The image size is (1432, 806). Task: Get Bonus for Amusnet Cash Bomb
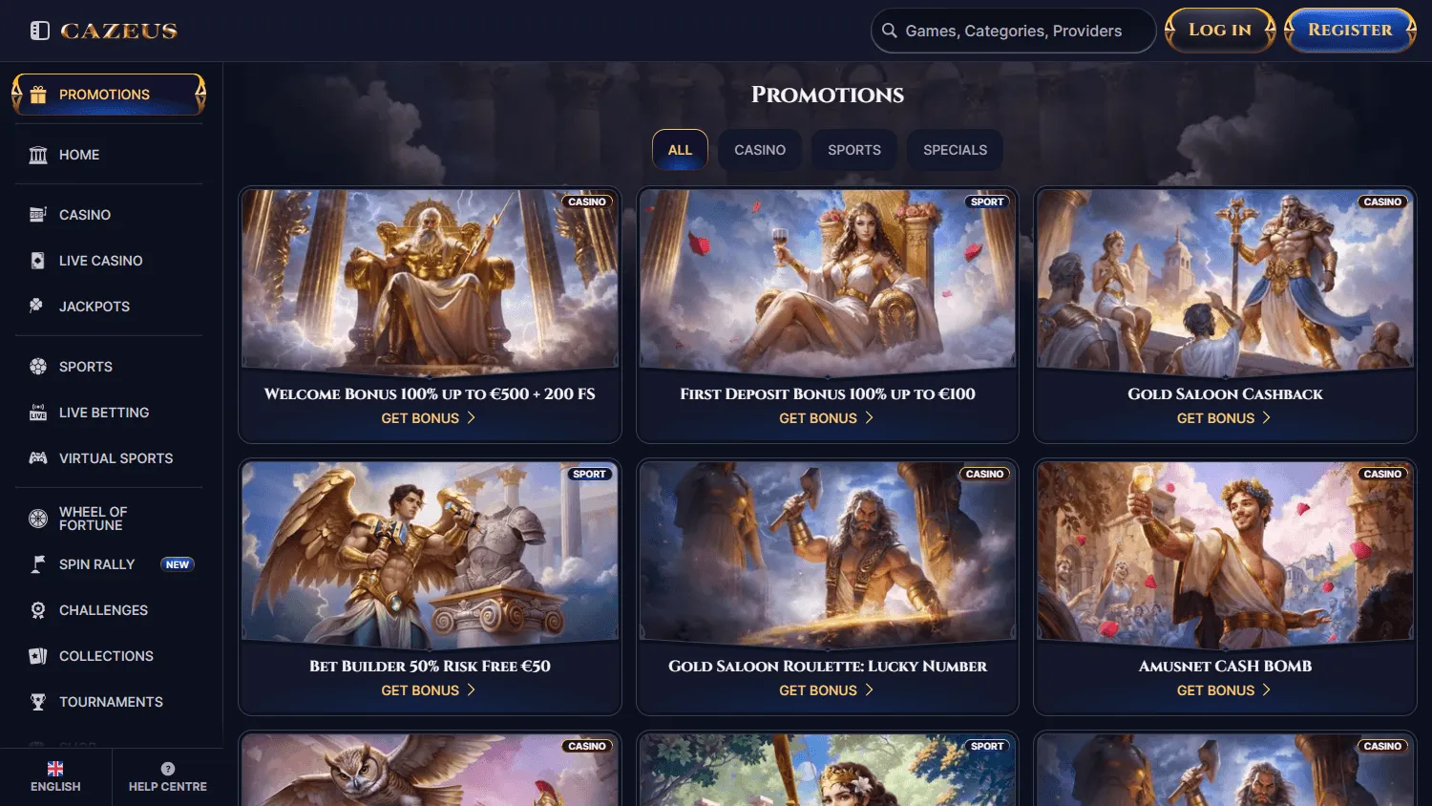point(1224,690)
